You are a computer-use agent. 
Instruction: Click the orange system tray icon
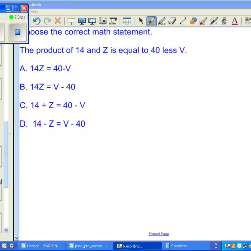click(x=234, y=246)
